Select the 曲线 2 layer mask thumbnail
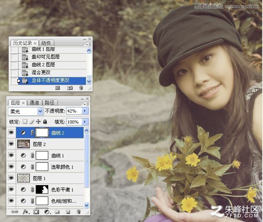Screen dimensions: 263x222 [x=42, y=133]
